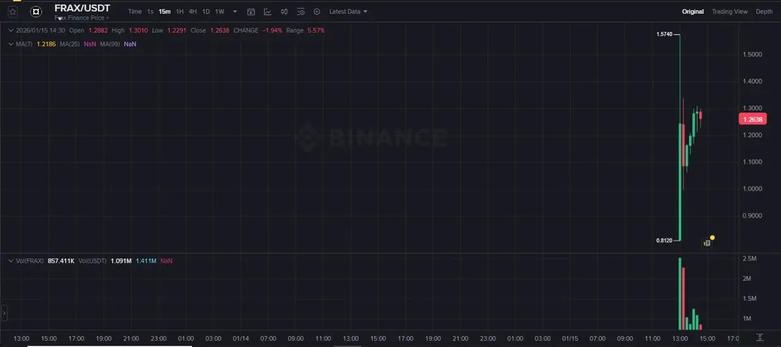Viewport: 781px width, 347px height.
Task: Open the Latest Data dropdown
Action: click(348, 12)
